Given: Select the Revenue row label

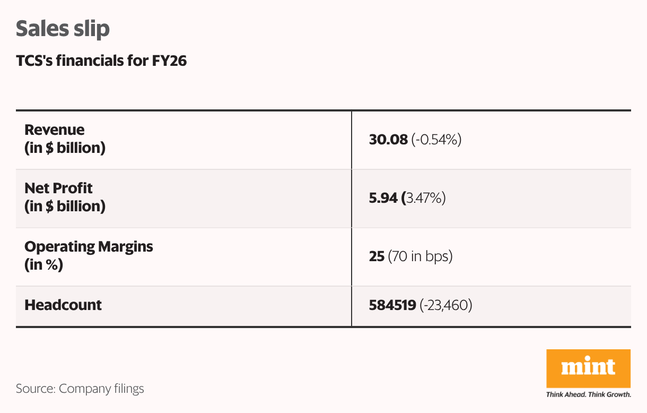Looking at the screenshot, I should point(55,130).
